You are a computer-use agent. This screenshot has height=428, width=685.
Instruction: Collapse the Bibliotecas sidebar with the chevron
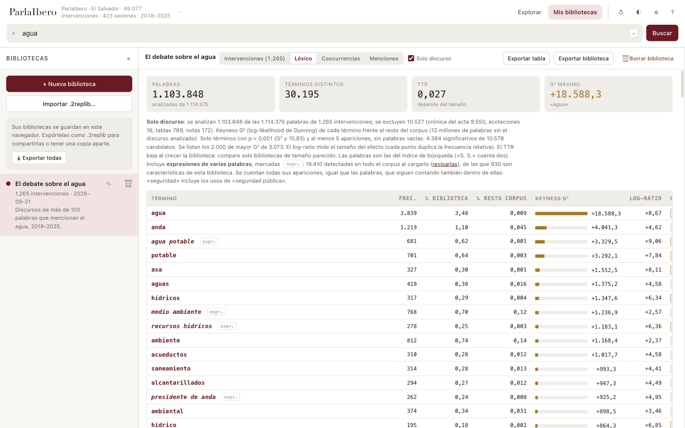[x=129, y=58]
